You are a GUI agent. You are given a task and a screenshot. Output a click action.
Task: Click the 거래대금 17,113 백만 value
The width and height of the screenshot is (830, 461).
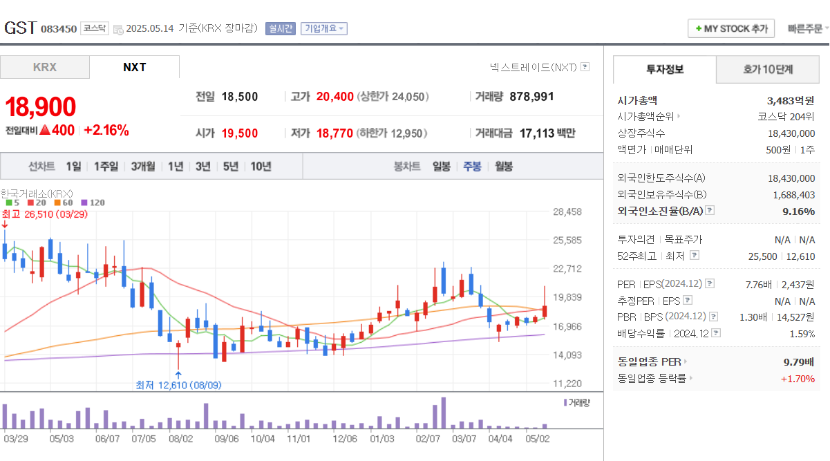pyautogui.click(x=547, y=133)
